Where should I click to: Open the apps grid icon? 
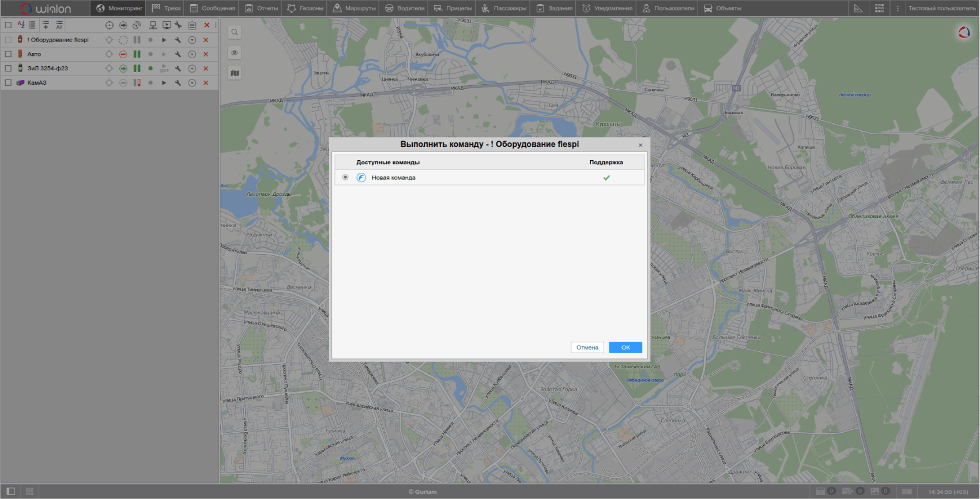click(879, 8)
